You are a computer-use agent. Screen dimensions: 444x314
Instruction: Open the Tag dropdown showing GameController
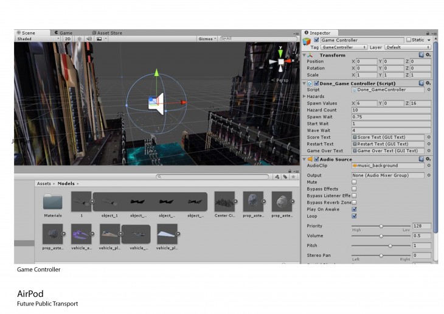tap(344, 47)
